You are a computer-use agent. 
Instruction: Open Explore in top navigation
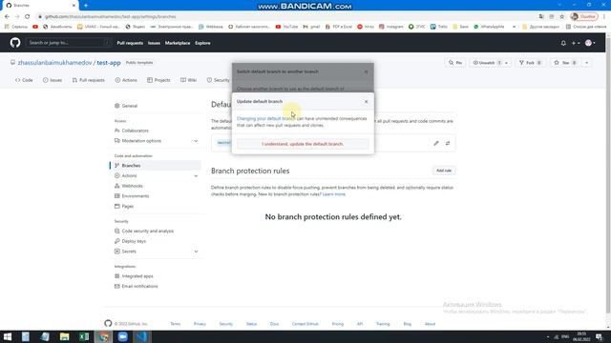[202, 43]
